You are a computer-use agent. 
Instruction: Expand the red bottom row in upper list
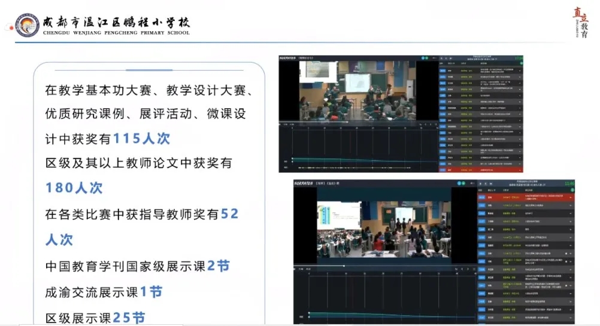pyautogui.click(x=520, y=169)
